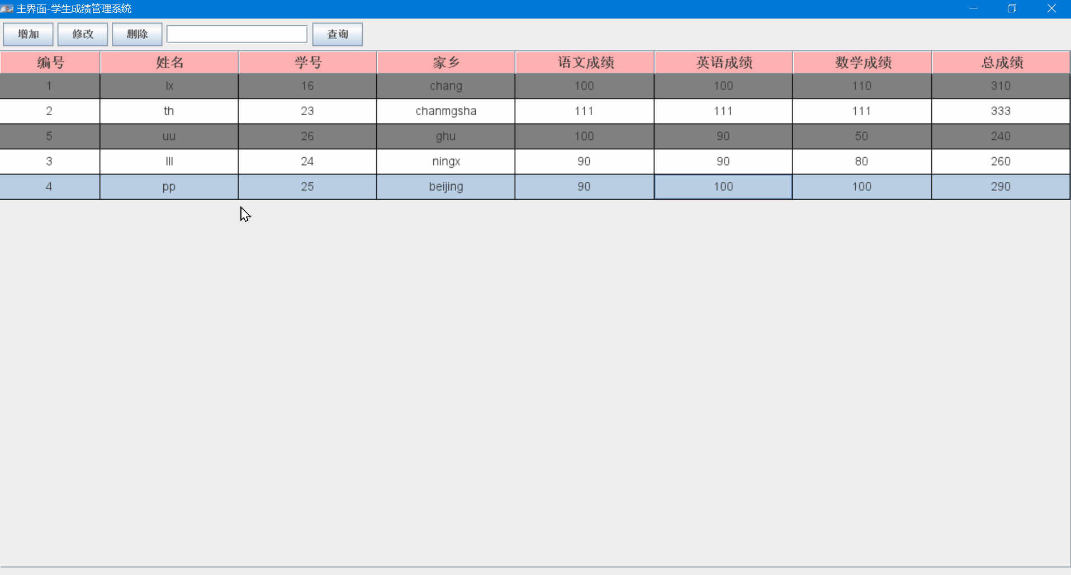
Task: Click the 英语成绩 column header
Action: (x=723, y=63)
